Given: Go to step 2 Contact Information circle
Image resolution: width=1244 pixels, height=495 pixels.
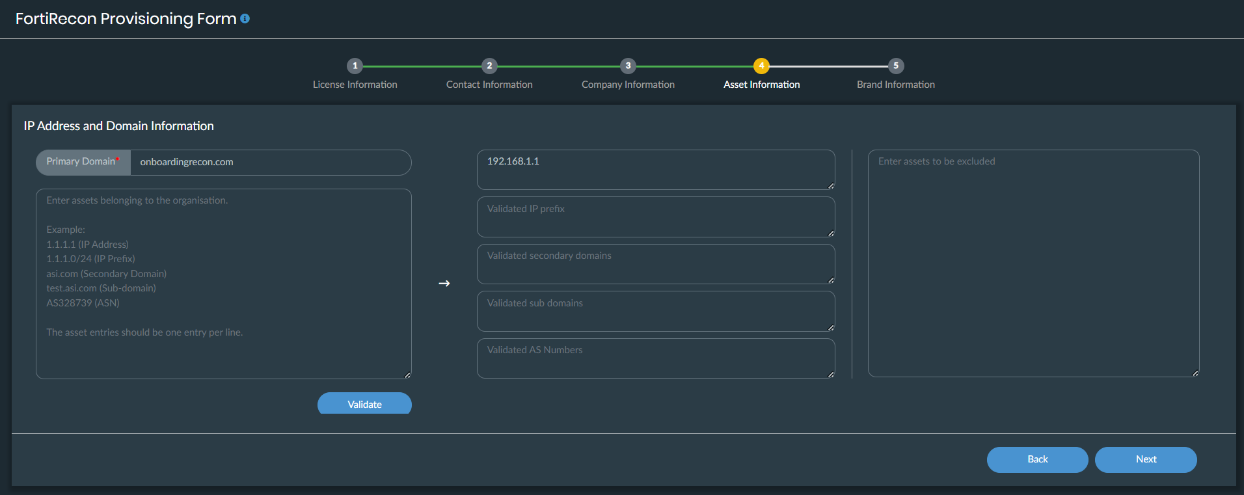Looking at the screenshot, I should 489,66.
